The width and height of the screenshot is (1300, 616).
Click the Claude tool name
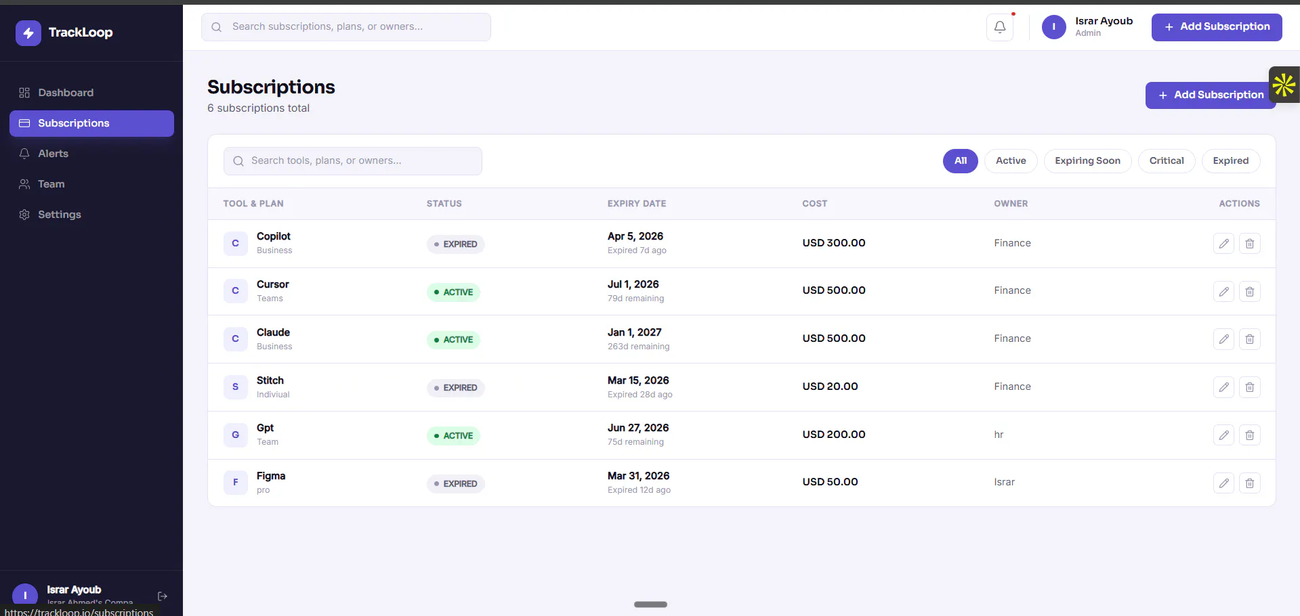273,332
